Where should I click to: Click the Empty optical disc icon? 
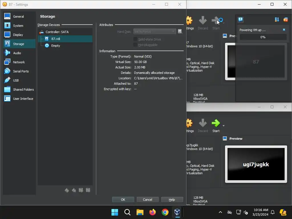tap(47, 46)
